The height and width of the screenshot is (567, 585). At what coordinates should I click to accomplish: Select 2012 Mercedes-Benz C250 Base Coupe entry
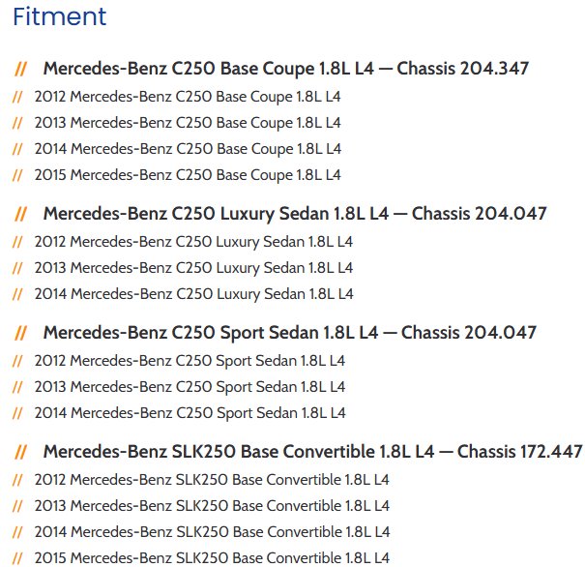pyautogui.click(x=188, y=97)
